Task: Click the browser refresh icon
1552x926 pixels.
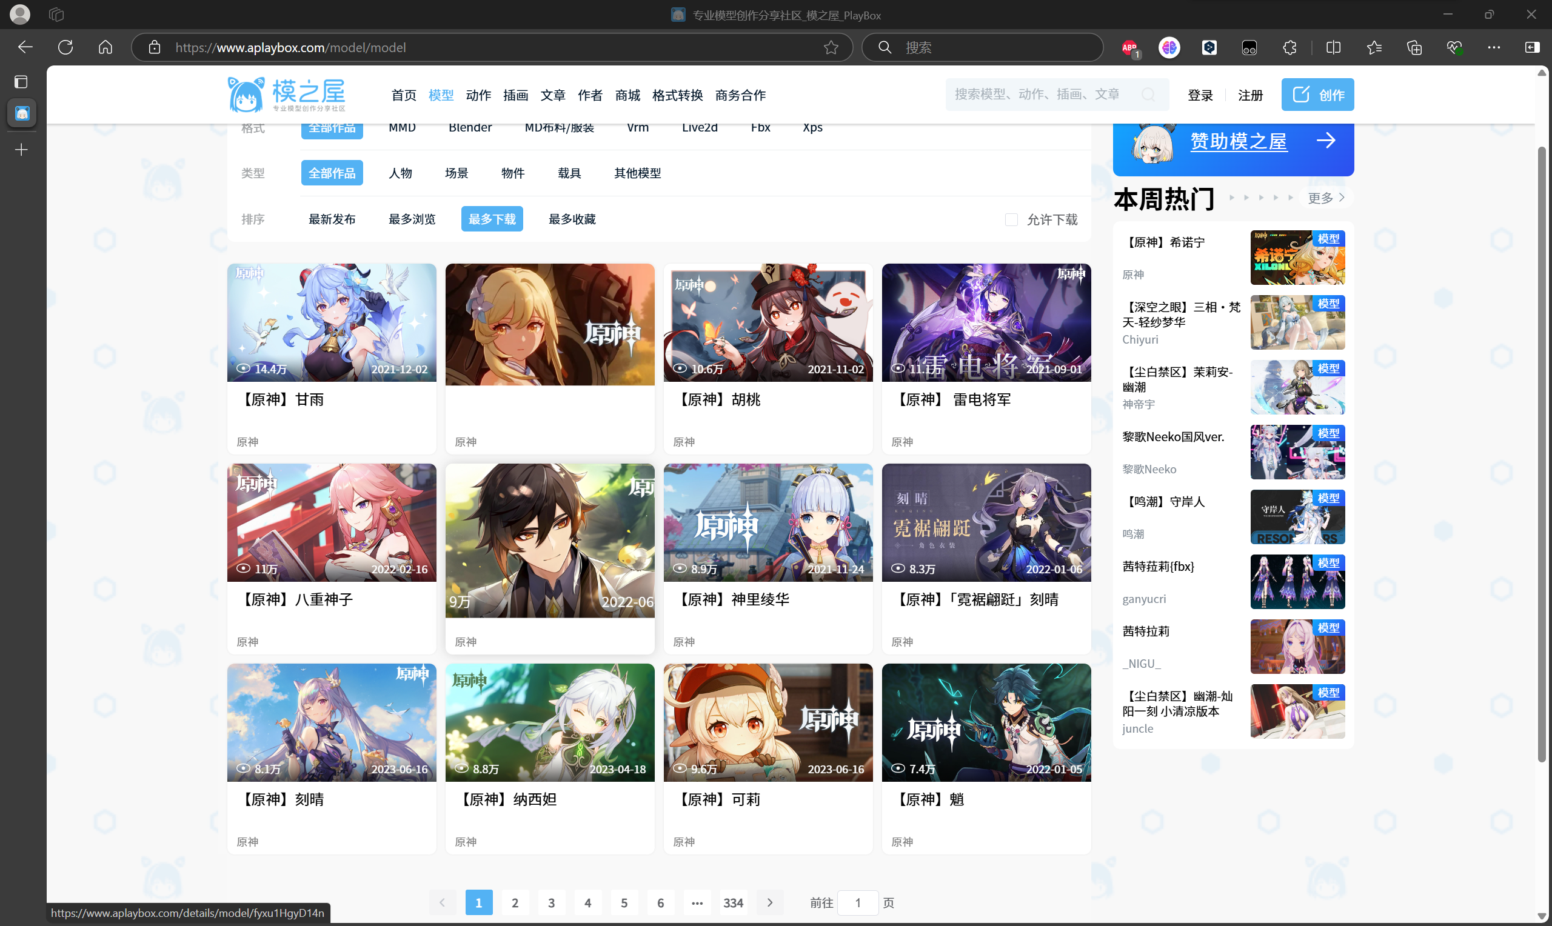Action: click(x=65, y=47)
